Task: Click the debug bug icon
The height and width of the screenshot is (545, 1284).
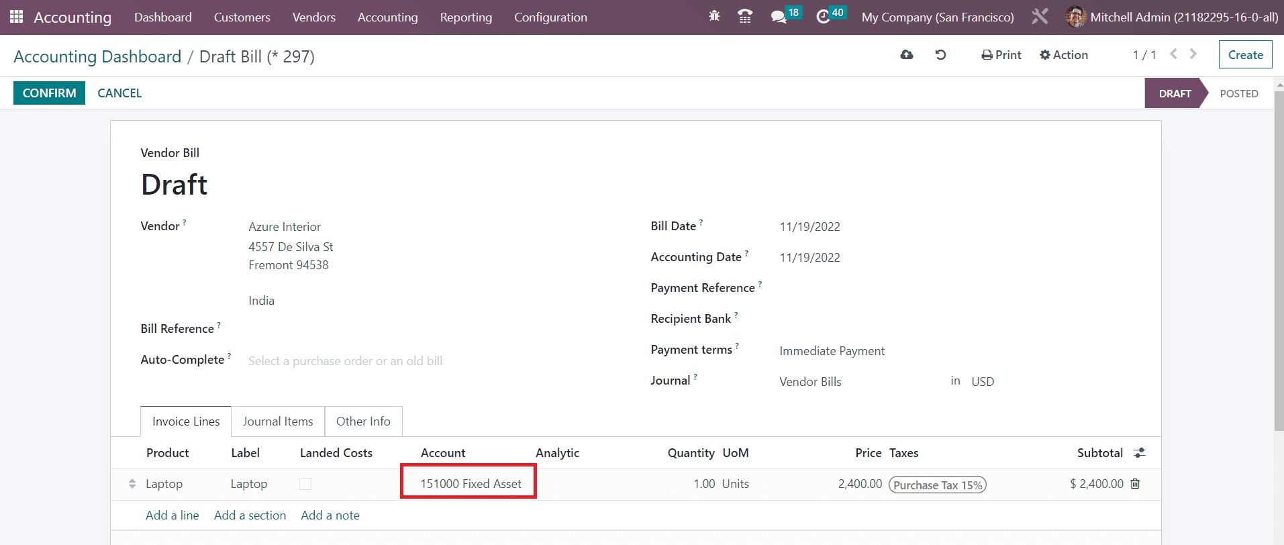Action: point(714,16)
